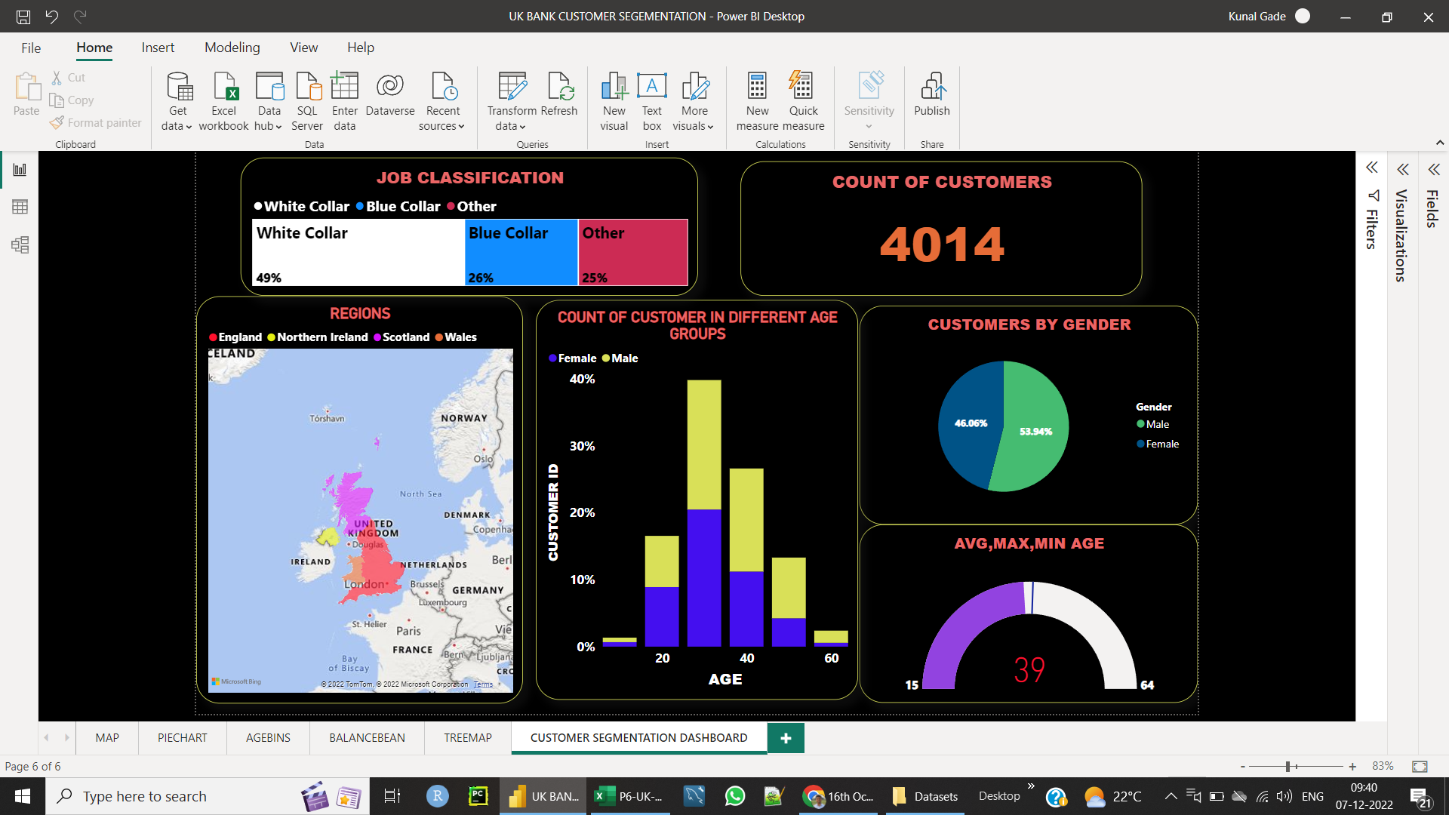Click the Enter data icon
Image resolution: width=1449 pixels, height=815 pixels.
pos(344,100)
